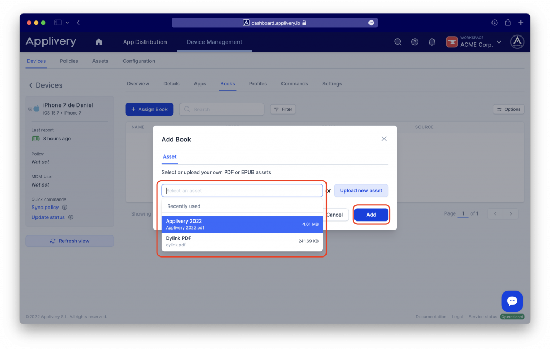Open the Documentation footer link
The width and height of the screenshot is (550, 350).
click(x=431, y=316)
